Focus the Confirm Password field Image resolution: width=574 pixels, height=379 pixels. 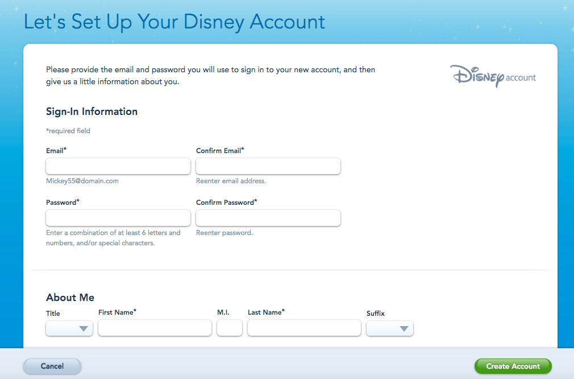point(268,218)
